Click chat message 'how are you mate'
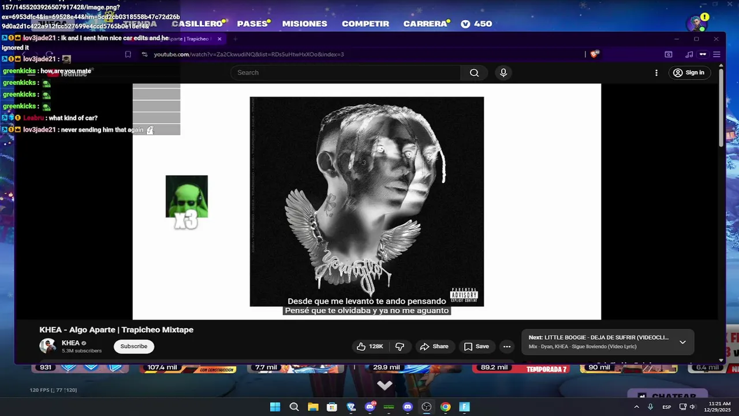The width and height of the screenshot is (739, 416). (66, 71)
